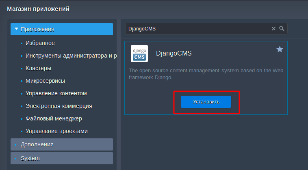308x170 pixels.
Task: Click the Магазин приложений window title
Action: coord(38,9)
